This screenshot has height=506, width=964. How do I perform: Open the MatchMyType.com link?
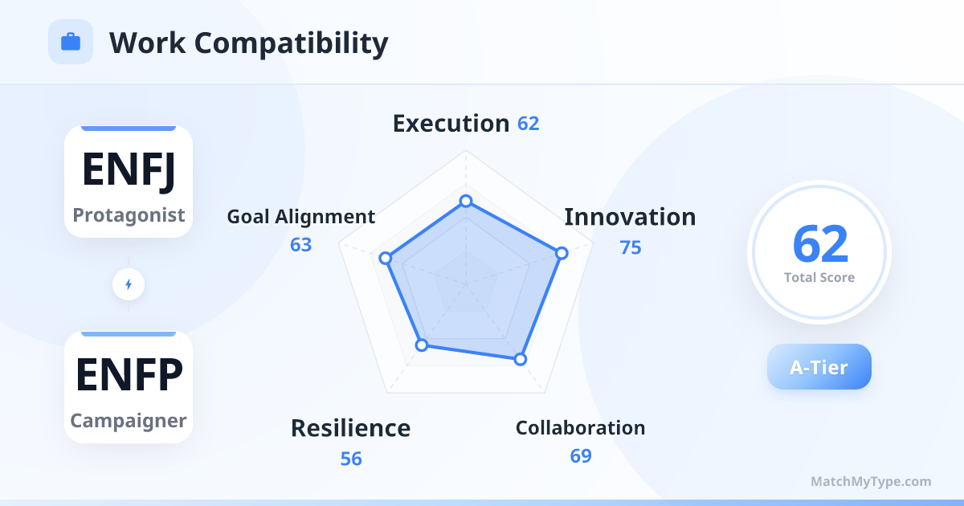871,482
